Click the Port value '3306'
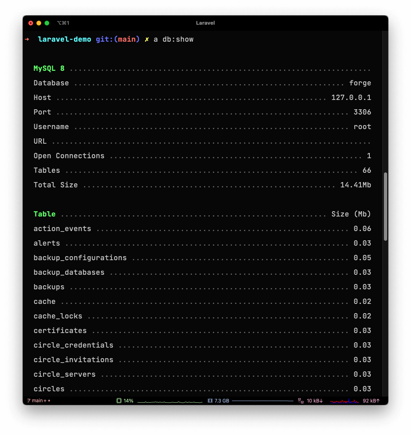The height and width of the screenshot is (435, 411). click(x=362, y=112)
